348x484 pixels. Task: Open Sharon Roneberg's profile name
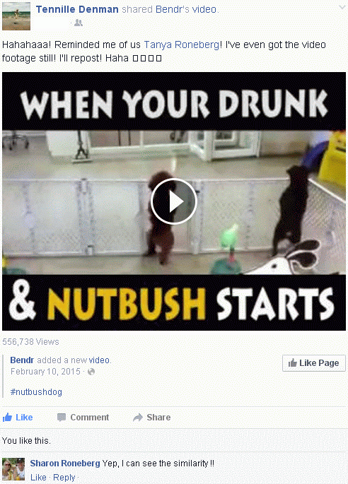(65, 463)
